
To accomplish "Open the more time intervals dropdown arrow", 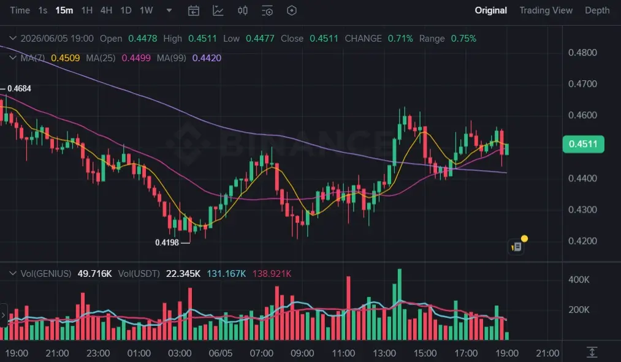I will point(169,10).
